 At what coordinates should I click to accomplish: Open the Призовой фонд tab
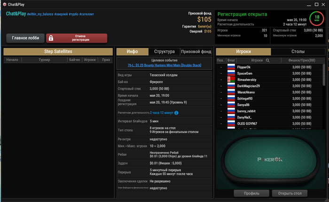point(196,52)
